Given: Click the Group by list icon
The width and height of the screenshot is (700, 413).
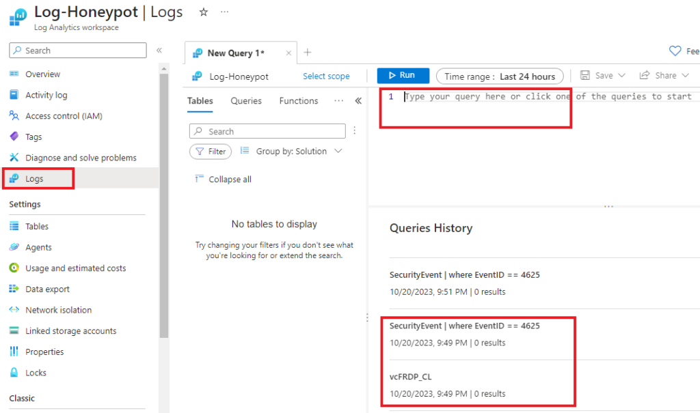Looking at the screenshot, I should [x=245, y=151].
